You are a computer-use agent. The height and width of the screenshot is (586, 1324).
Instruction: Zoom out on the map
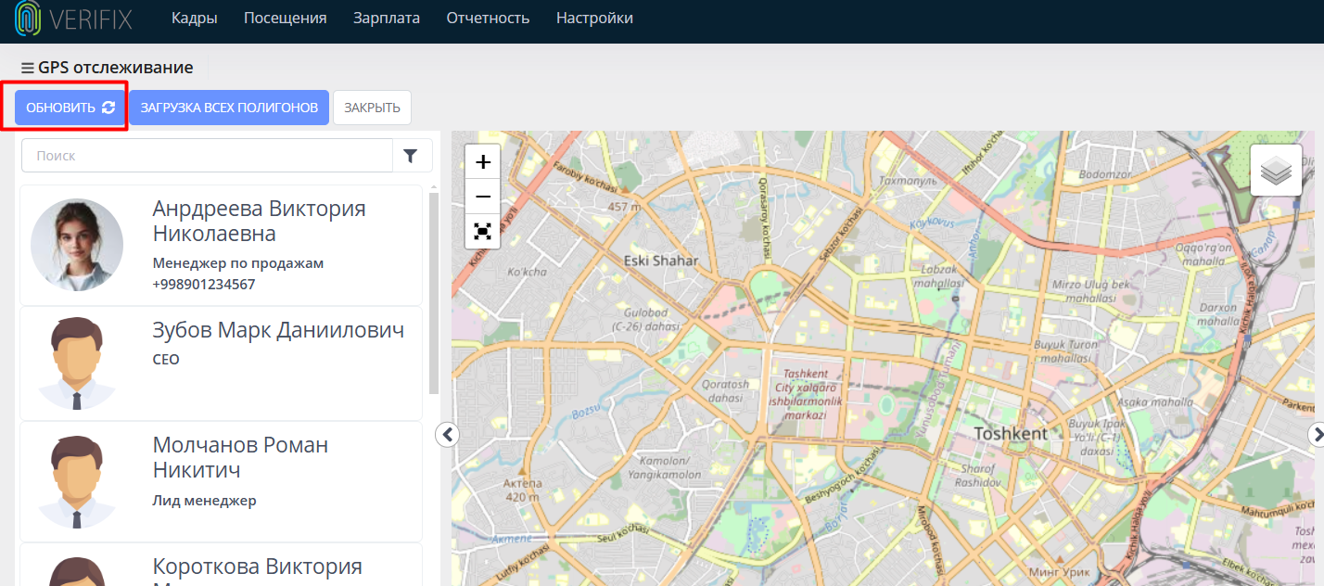[x=482, y=197]
